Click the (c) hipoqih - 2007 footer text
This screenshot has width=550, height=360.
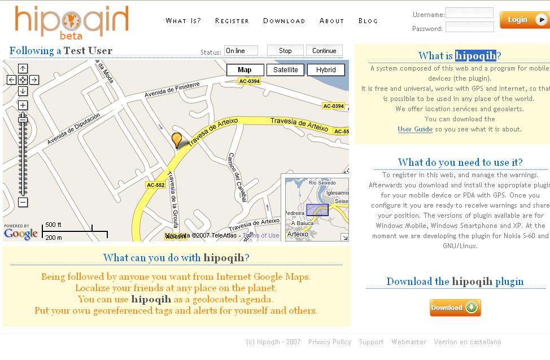pos(273,342)
